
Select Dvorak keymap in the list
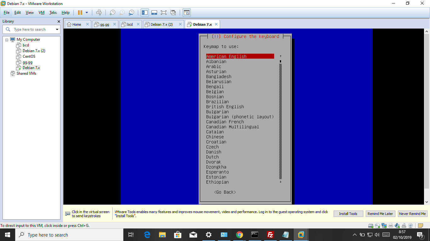(214, 162)
